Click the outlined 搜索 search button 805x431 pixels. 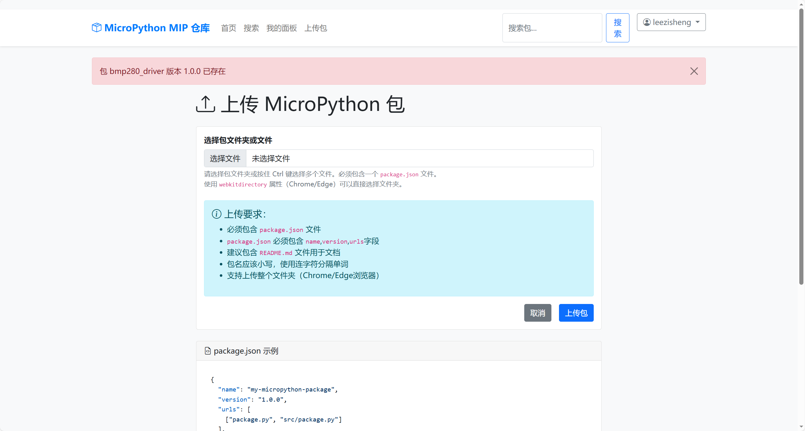[618, 28]
